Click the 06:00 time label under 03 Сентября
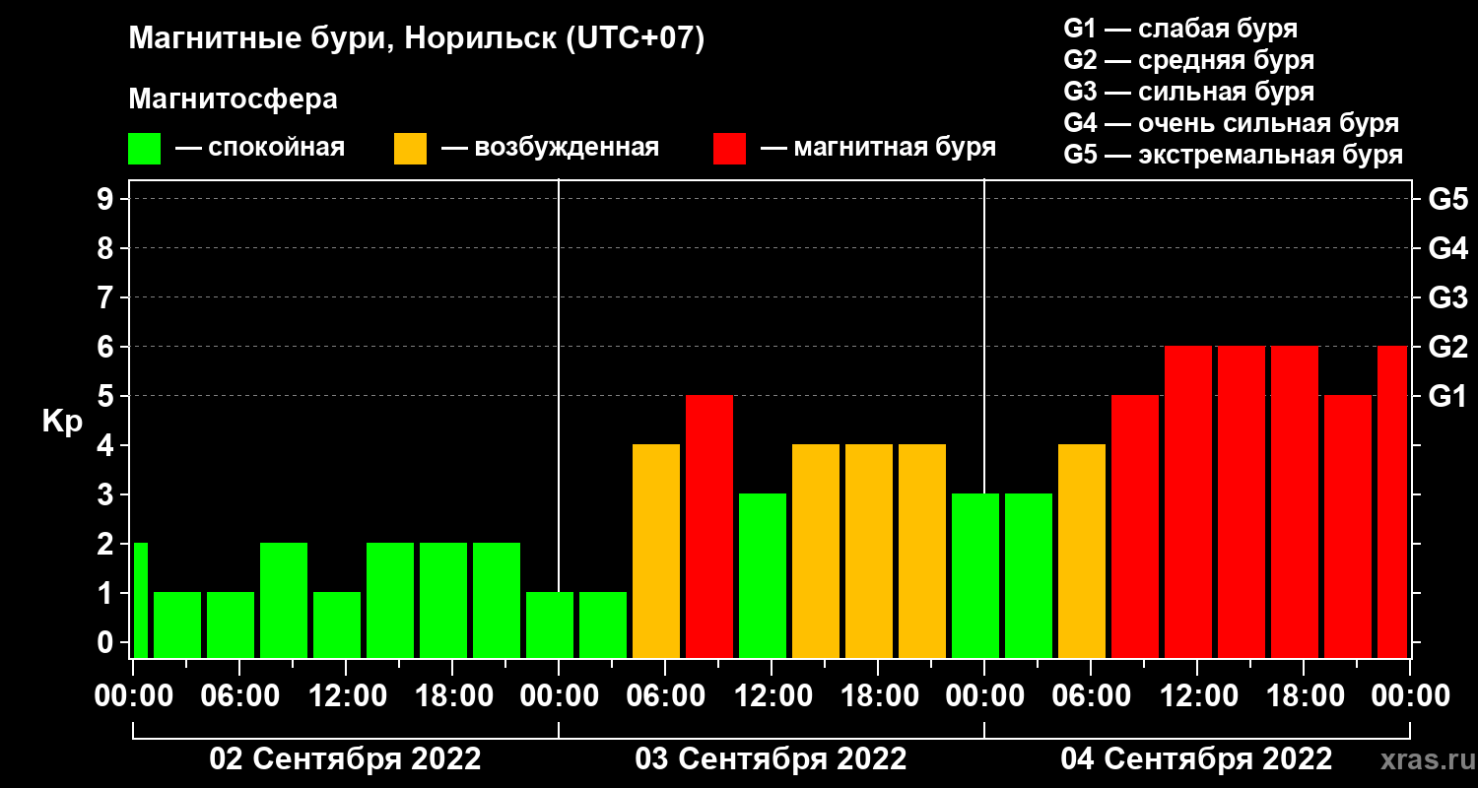The height and width of the screenshot is (788, 1478). coord(665,695)
